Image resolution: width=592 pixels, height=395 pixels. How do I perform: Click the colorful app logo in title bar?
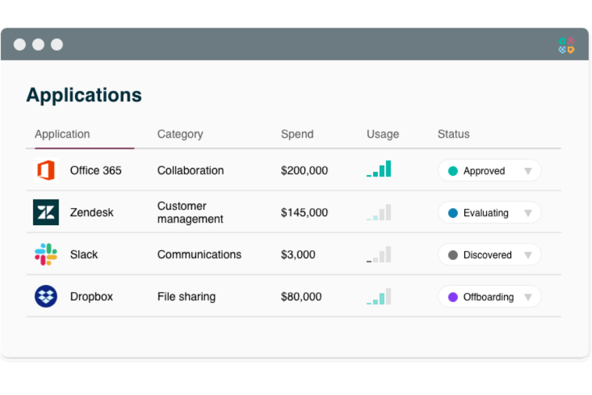(566, 45)
